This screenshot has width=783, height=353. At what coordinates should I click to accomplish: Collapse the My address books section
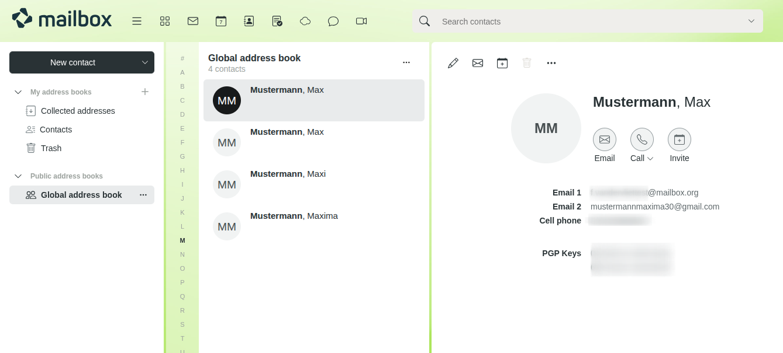click(x=18, y=92)
